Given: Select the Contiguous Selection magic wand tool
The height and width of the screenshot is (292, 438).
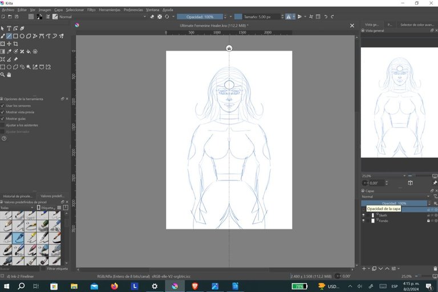Looking at the screenshot, I should 29,67.
